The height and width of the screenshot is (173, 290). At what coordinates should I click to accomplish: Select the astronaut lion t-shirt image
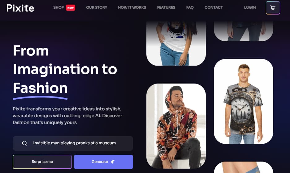pyautogui.click(x=176, y=43)
